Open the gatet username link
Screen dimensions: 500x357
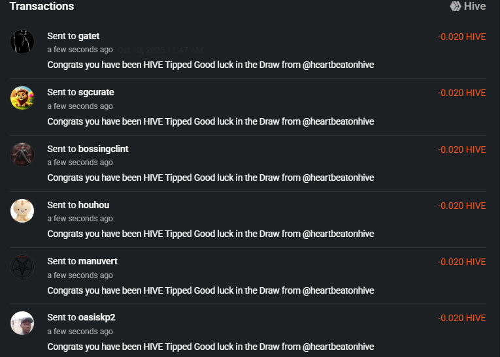pyautogui.click(x=89, y=36)
